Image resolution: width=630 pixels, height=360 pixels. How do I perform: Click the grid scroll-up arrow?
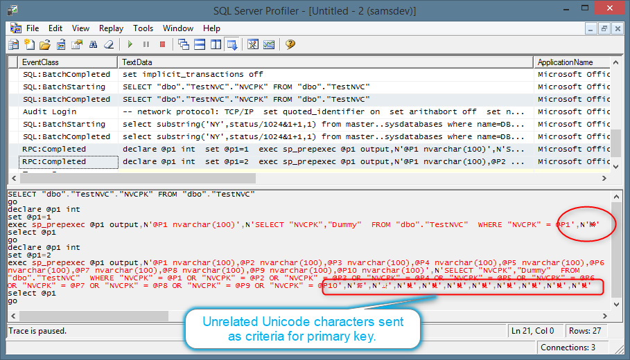(x=615, y=62)
